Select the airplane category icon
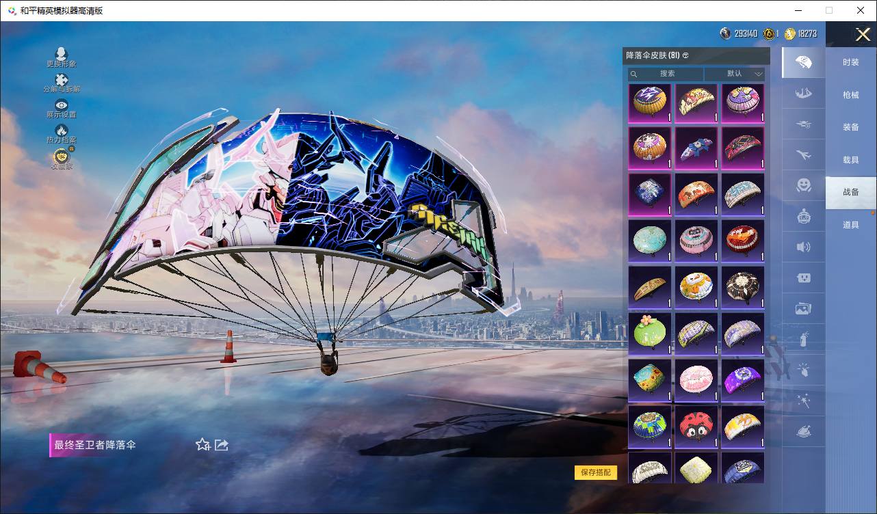877x514 pixels. [804, 155]
